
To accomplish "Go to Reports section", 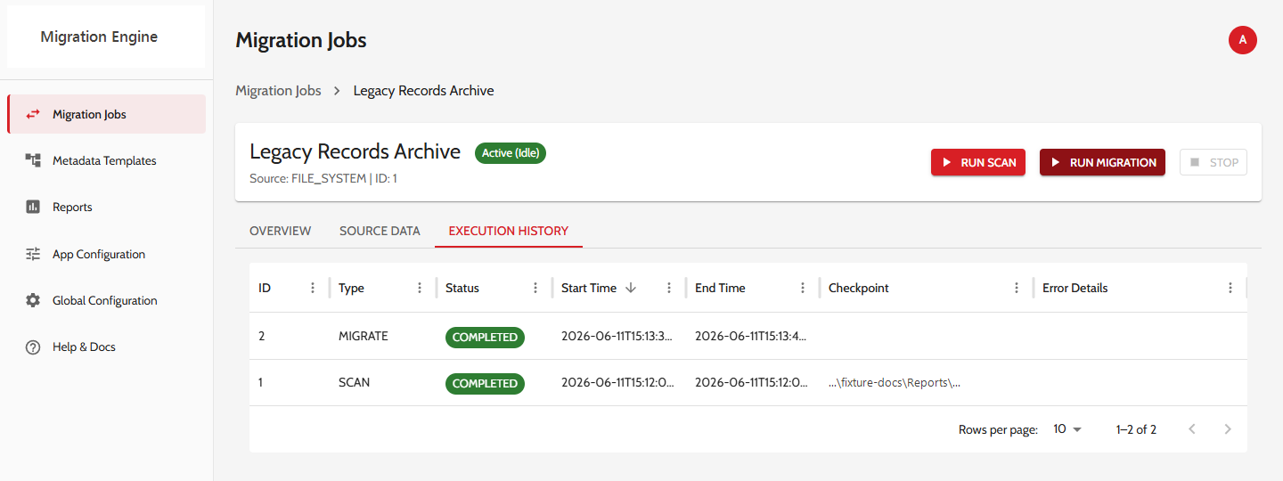I will [x=107, y=207].
